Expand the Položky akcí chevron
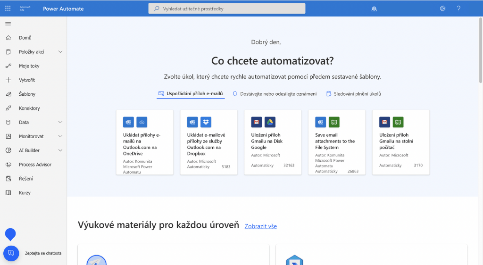 point(60,52)
